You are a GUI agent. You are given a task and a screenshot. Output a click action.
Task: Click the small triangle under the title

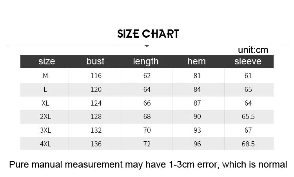(x=147, y=46)
